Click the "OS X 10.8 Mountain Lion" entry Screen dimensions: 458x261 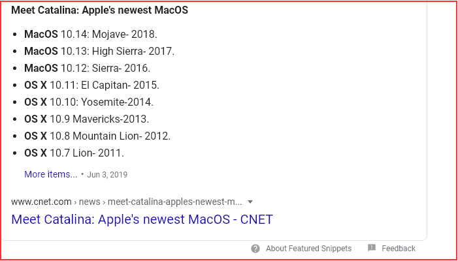[97, 136]
